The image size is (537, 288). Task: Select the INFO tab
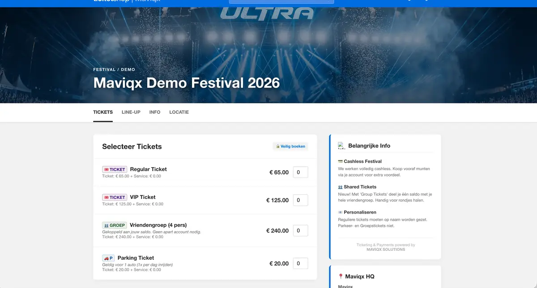pos(154,112)
